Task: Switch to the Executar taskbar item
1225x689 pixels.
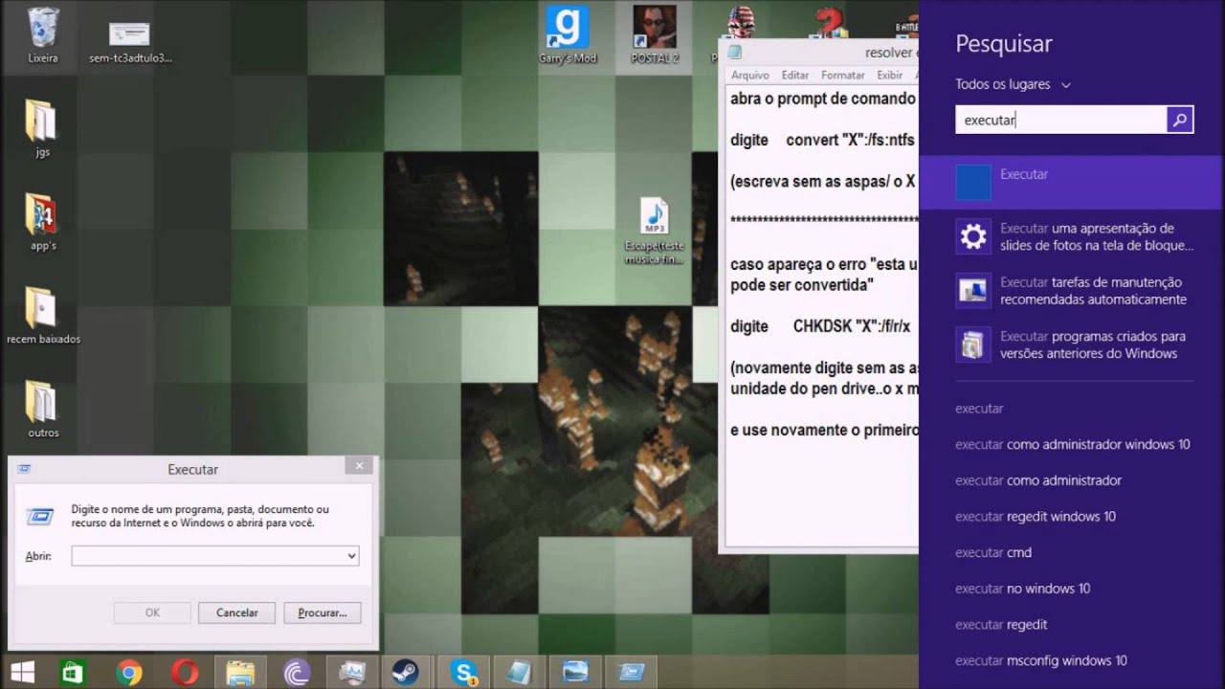Action: tap(632, 673)
